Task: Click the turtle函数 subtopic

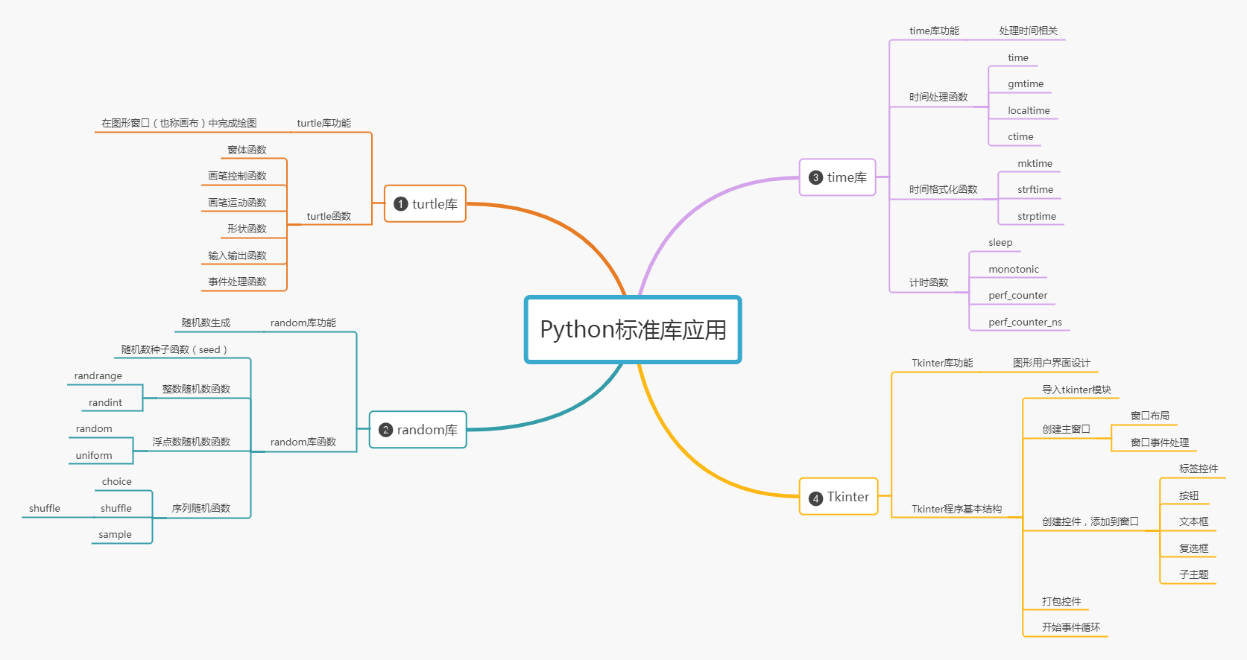Action: 329,216
